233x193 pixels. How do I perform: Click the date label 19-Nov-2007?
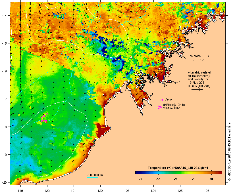(199, 56)
